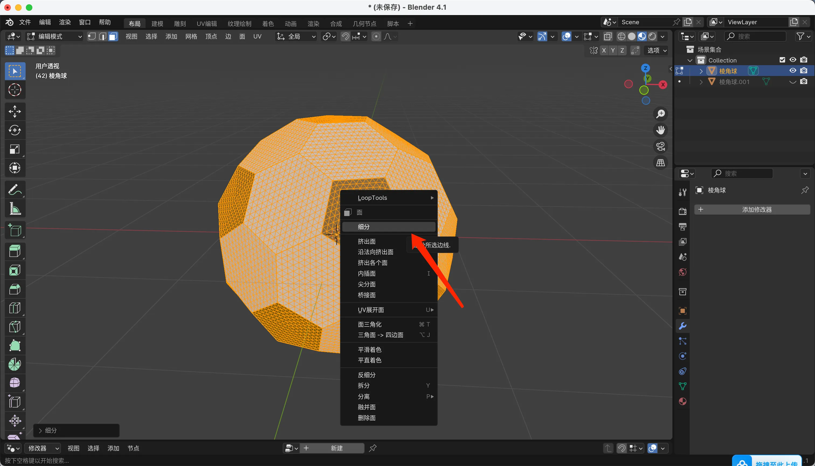This screenshot has width=815, height=466.
Task: Click the Annotate pencil tool
Action: [15, 190]
